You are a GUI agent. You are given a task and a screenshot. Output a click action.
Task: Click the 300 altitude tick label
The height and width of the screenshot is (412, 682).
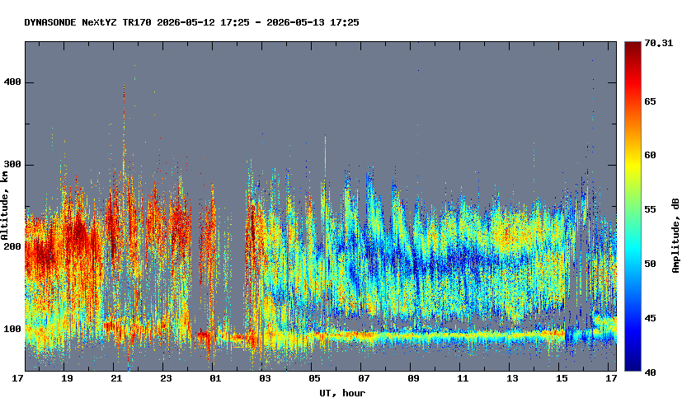[12, 165]
